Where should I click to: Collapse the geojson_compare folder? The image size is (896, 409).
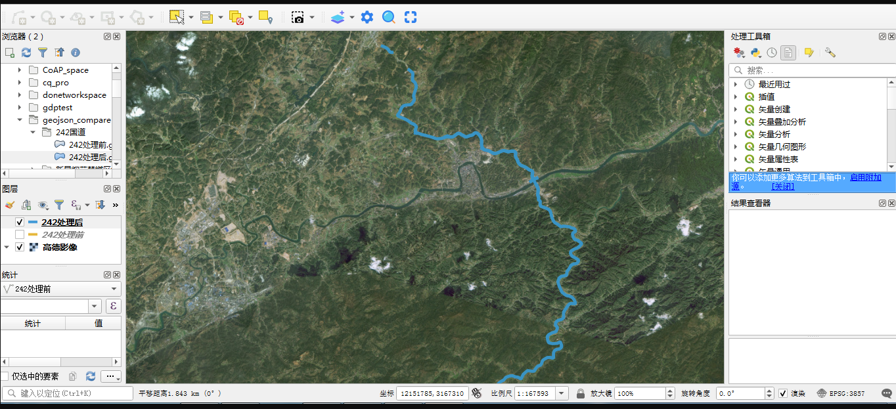(20, 120)
